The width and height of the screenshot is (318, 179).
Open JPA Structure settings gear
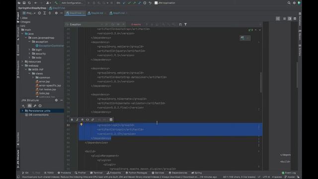pyautogui.click(x=56, y=100)
